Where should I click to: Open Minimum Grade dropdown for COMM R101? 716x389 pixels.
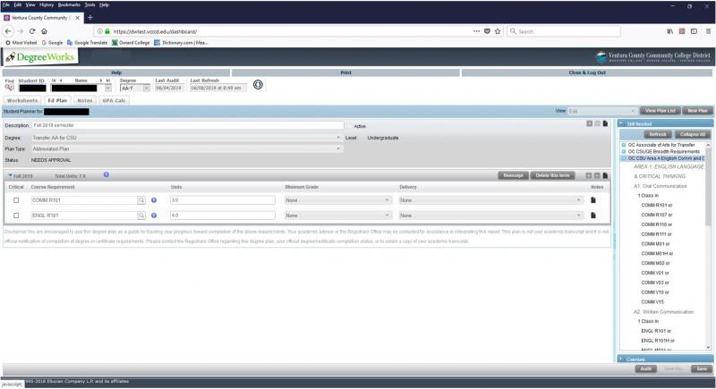337,200
